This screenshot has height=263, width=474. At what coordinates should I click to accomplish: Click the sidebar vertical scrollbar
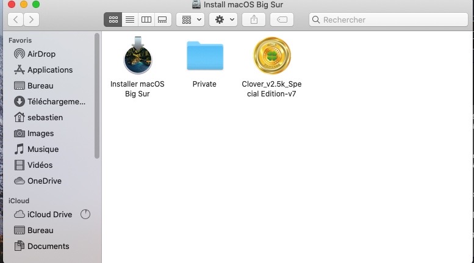[97, 96]
